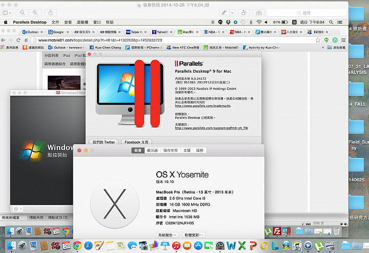Switch to the 服務 tab
Image resolution: width=369 pixels, height=253 pixels.
pyautogui.click(x=199, y=150)
